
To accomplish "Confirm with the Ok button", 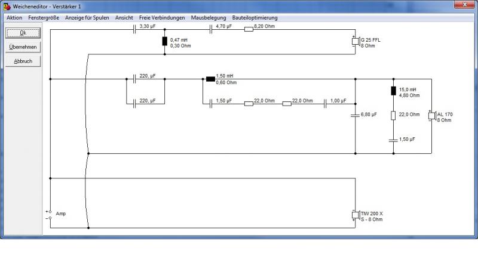I will 23,33.
